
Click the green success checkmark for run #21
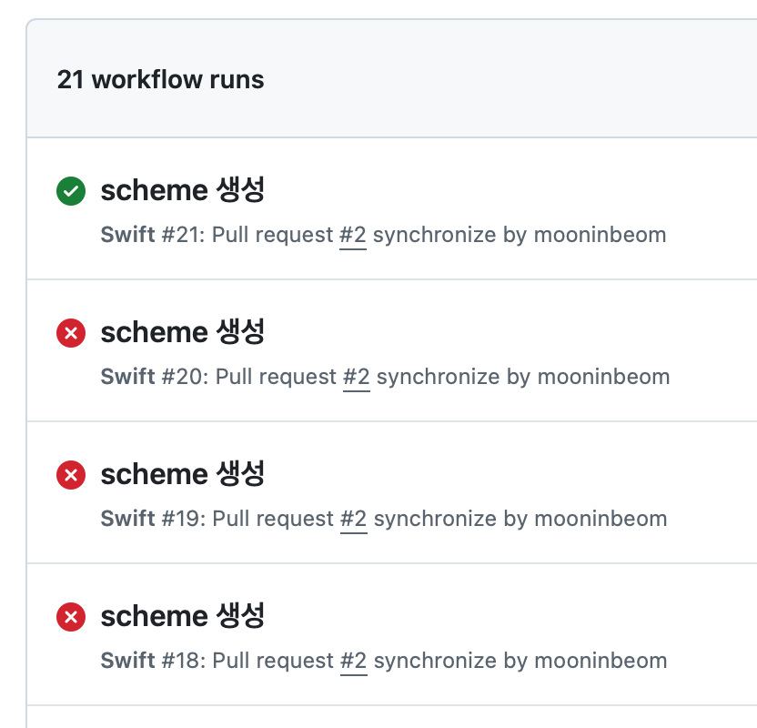pyautogui.click(x=71, y=191)
